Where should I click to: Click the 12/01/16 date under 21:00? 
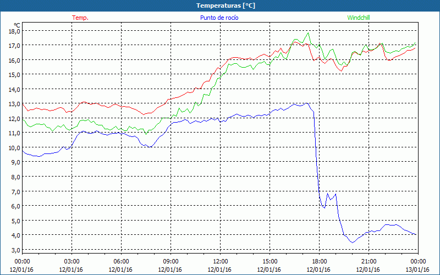tap(368, 269)
